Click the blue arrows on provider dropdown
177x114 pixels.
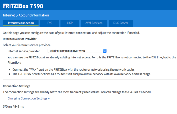pyautogui.click(x=105, y=51)
